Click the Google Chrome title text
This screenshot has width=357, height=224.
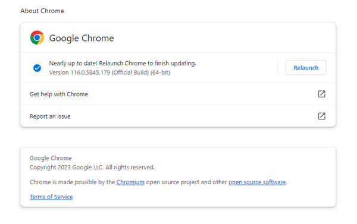click(x=82, y=38)
